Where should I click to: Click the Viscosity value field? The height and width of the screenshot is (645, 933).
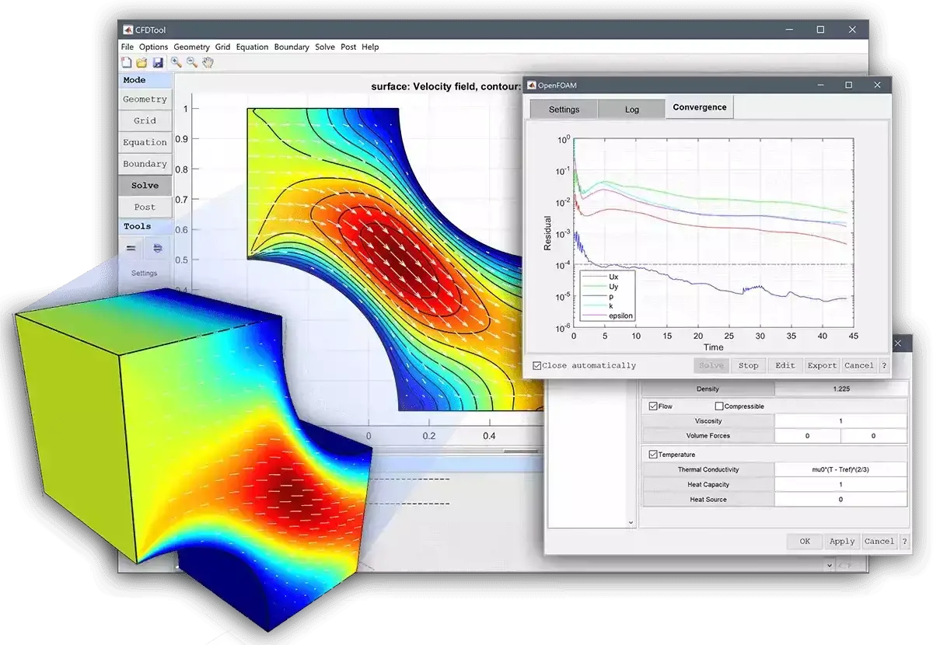[x=841, y=421]
